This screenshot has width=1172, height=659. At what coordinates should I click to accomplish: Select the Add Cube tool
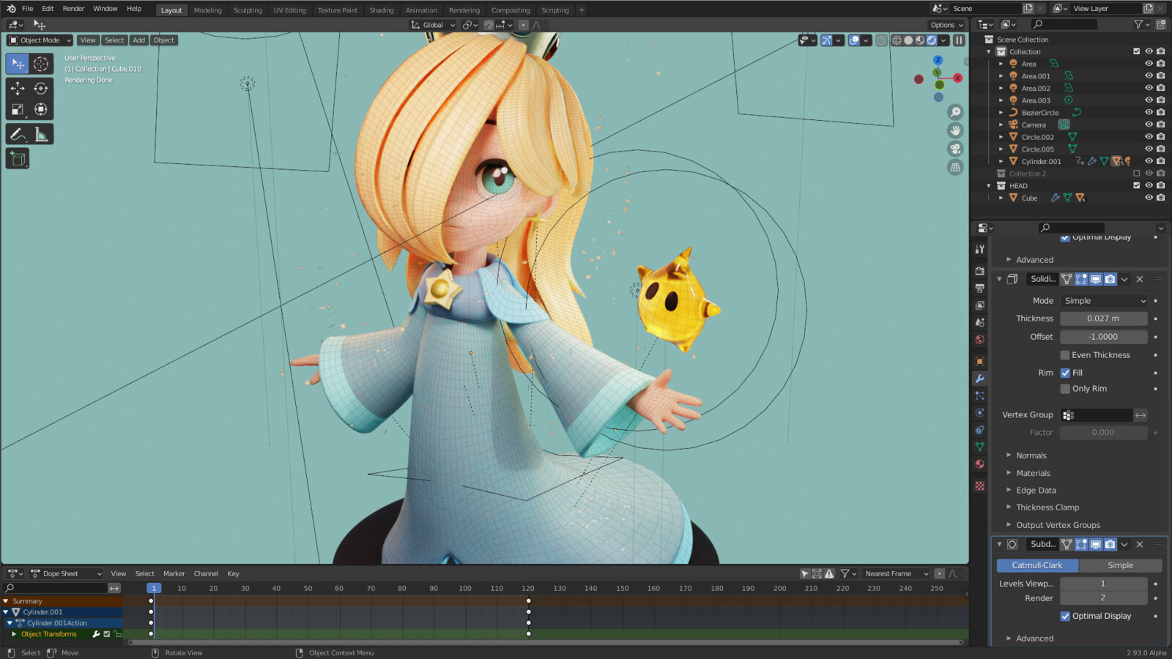[x=18, y=159]
